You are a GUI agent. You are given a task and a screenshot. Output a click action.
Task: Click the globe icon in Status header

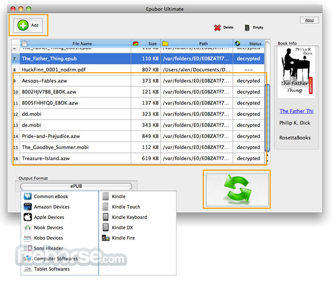pyautogui.click(x=237, y=44)
